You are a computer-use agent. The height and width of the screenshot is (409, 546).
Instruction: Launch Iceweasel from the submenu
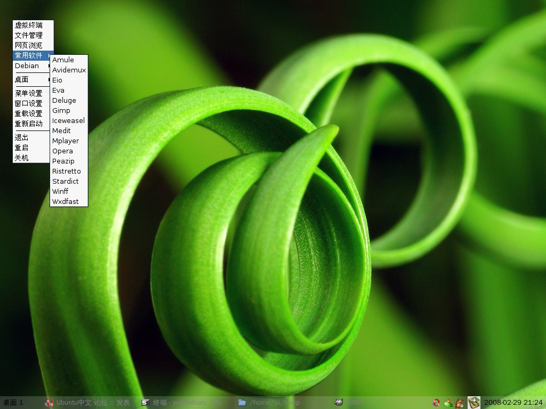point(69,120)
